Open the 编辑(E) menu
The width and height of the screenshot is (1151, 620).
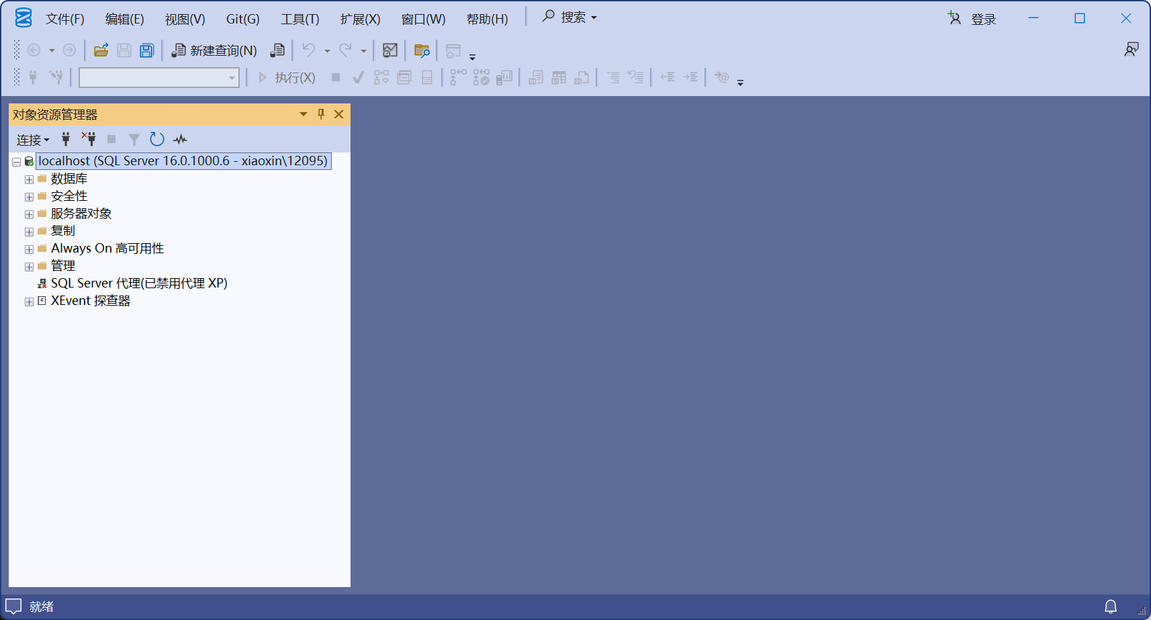125,19
